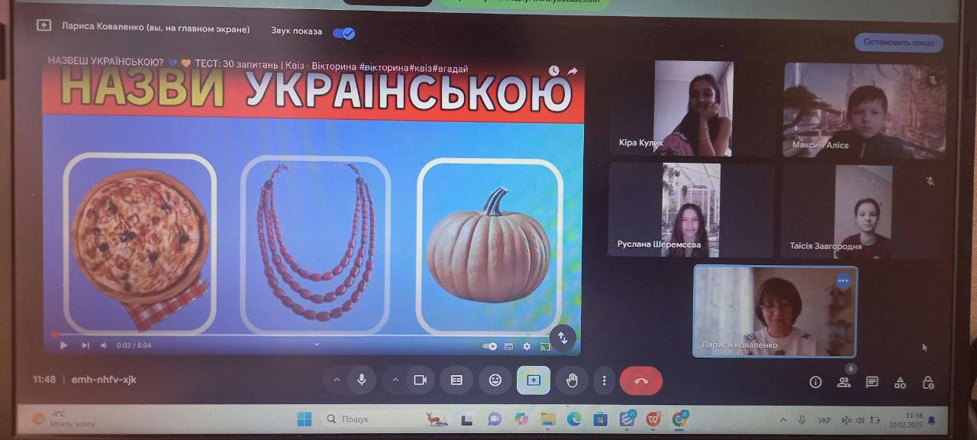This screenshot has height=440, width=977.
Task: Show hidden system tray icons
Action: click(783, 420)
